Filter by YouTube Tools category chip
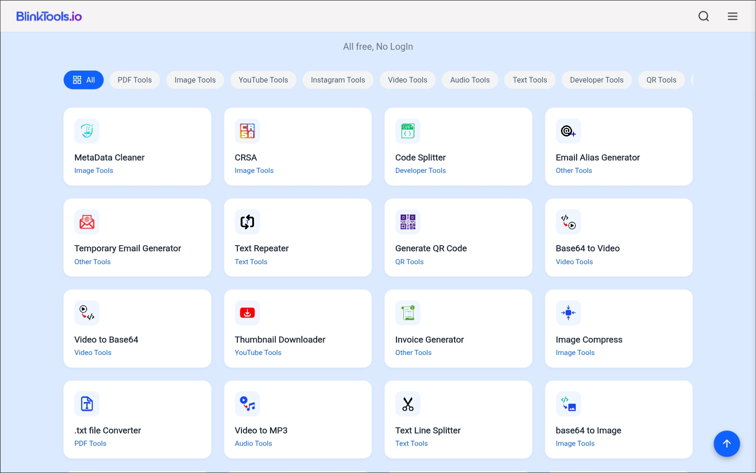This screenshot has width=756, height=473. tap(263, 80)
